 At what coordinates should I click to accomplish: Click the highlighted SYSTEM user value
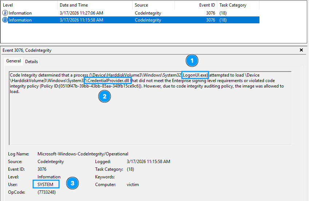(45, 185)
